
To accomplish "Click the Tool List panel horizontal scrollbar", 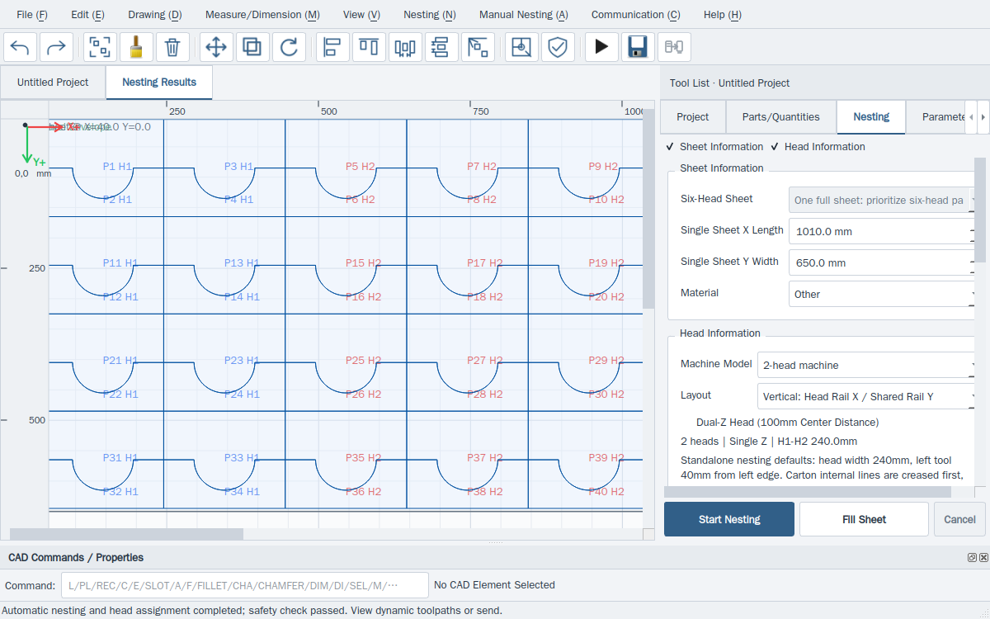I will (x=808, y=492).
